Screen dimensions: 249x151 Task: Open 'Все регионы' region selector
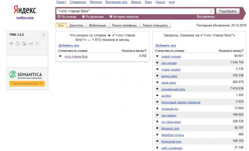click(206, 16)
